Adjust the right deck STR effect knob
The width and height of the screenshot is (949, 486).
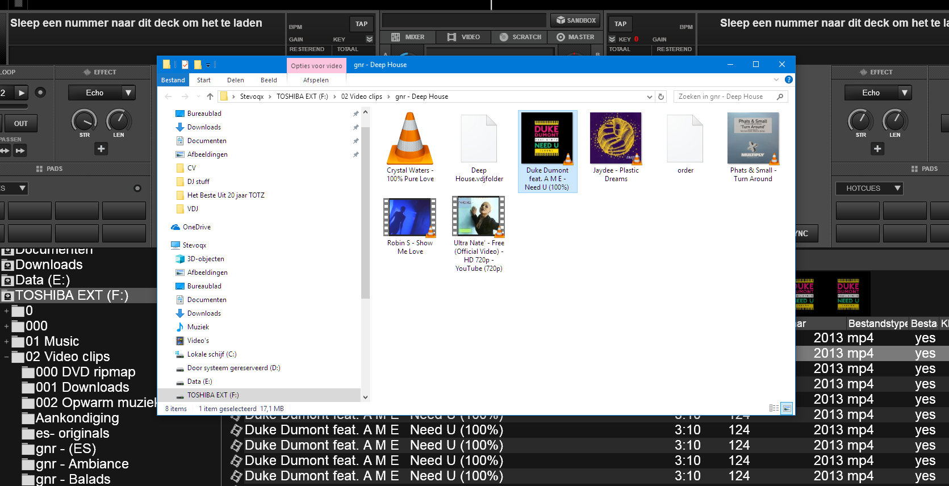click(860, 120)
